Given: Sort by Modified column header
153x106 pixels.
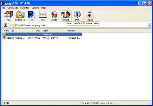Looking at the screenshot, I should 73,31.
